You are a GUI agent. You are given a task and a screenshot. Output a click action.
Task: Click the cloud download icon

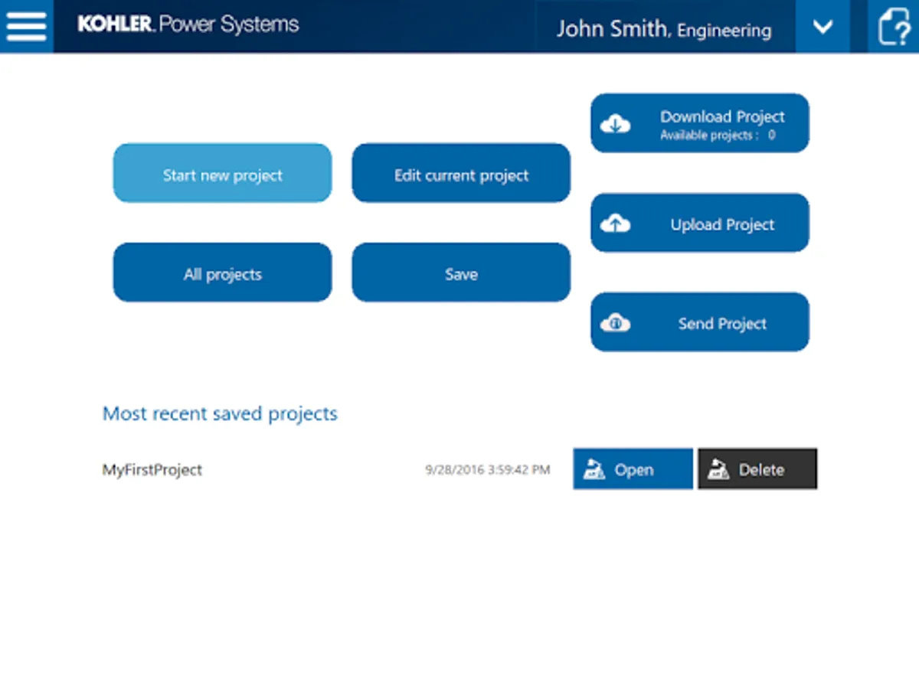[616, 124]
